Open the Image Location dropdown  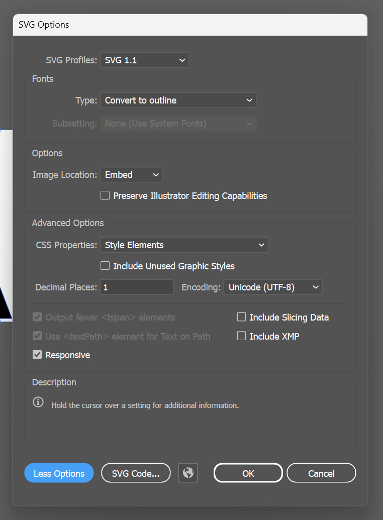(x=131, y=175)
